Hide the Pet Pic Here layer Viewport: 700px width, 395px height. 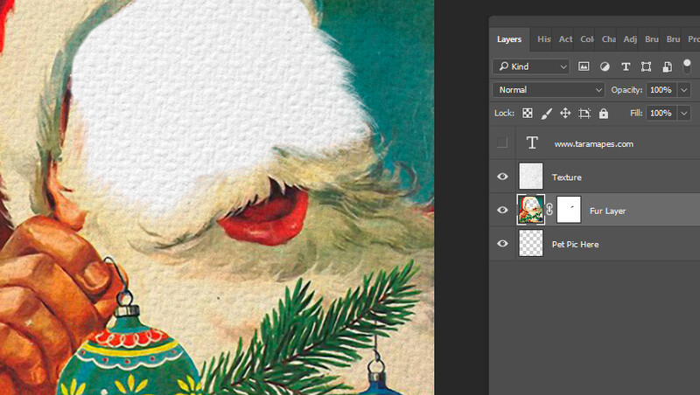coord(502,244)
